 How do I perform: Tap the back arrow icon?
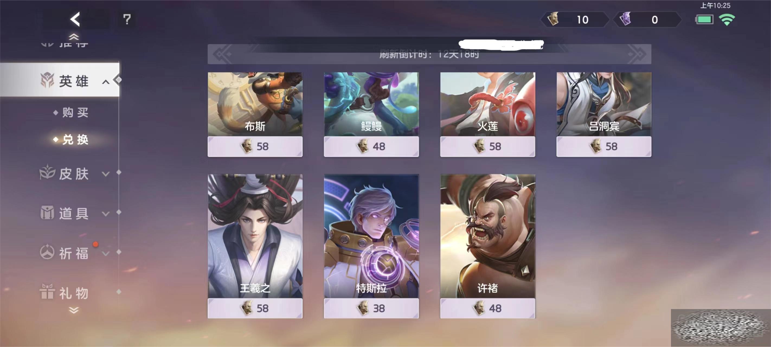[75, 20]
